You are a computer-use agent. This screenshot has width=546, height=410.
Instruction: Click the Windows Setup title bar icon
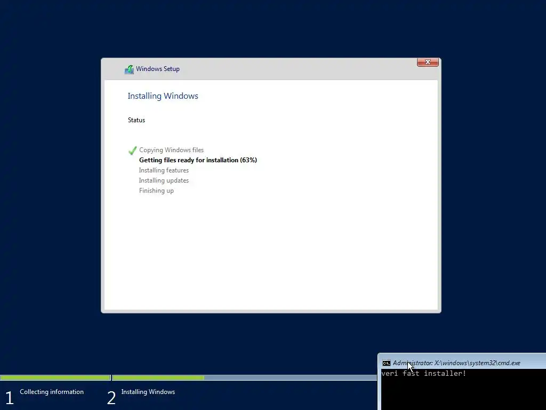129,69
